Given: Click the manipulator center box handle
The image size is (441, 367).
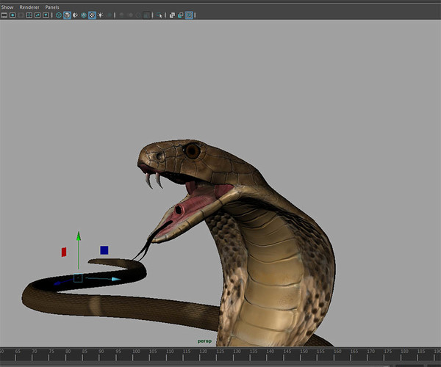Looking at the screenshot, I should tap(78, 278).
